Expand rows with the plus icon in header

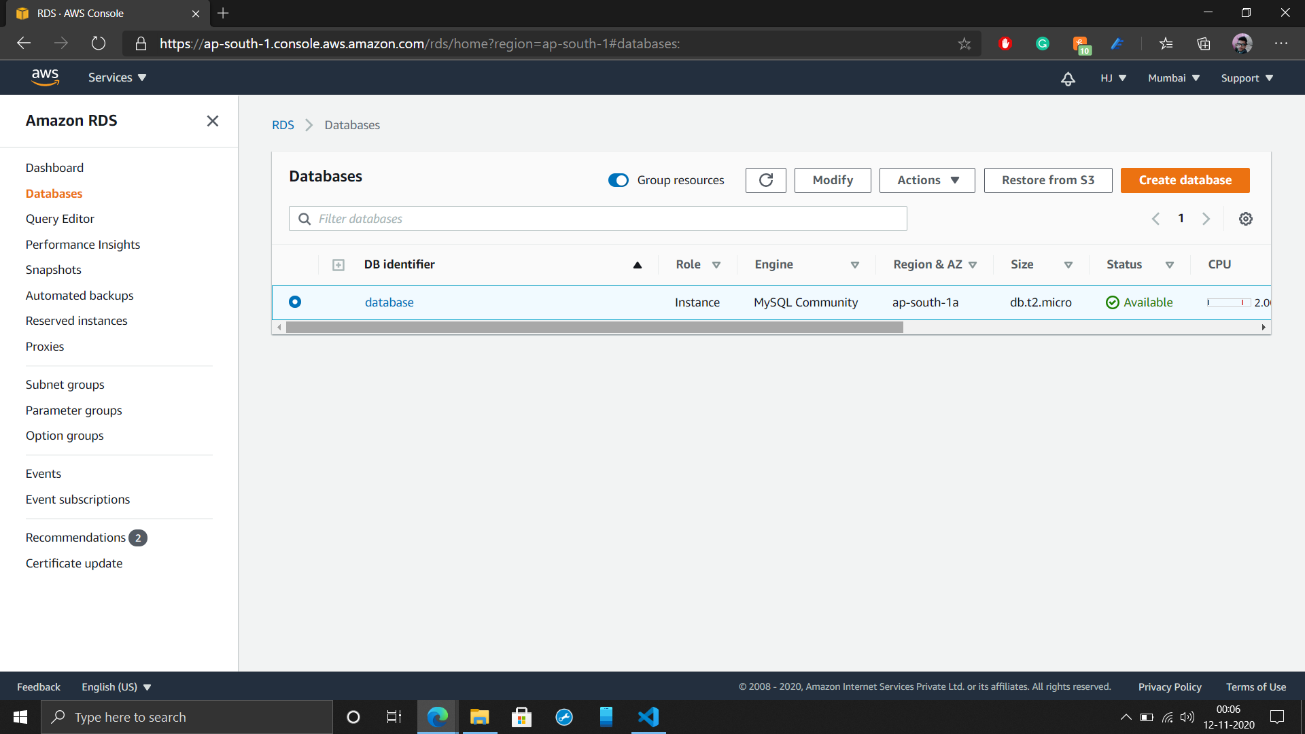tap(338, 264)
